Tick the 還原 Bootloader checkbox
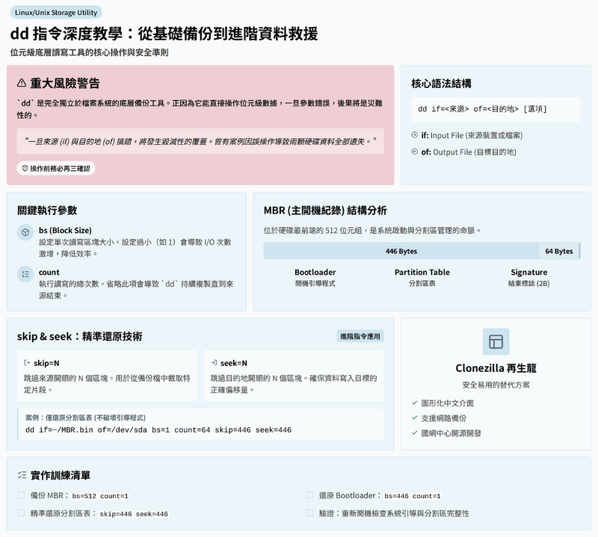The height and width of the screenshot is (537, 598). pyautogui.click(x=309, y=495)
